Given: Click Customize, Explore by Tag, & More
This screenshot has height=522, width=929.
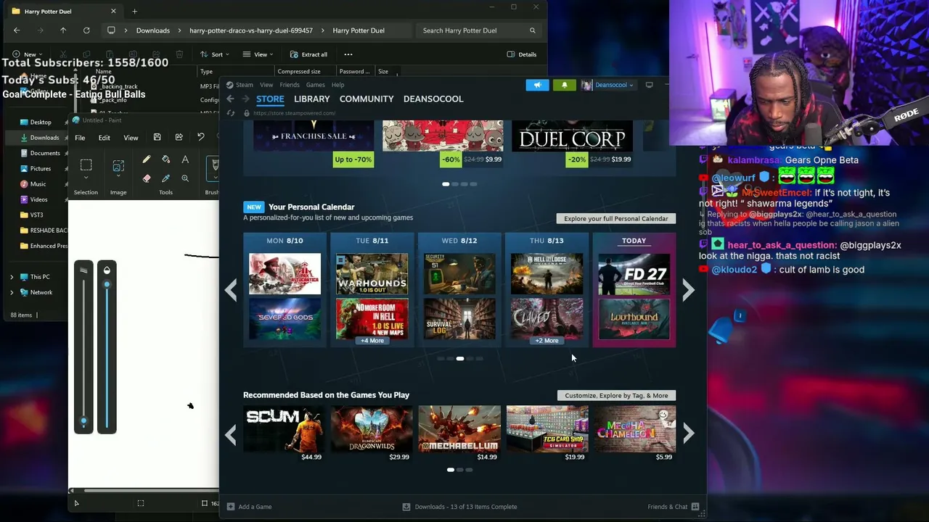Looking at the screenshot, I should (616, 395).
